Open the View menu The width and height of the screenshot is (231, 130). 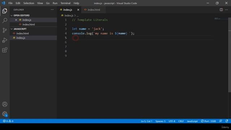[40, 3]
